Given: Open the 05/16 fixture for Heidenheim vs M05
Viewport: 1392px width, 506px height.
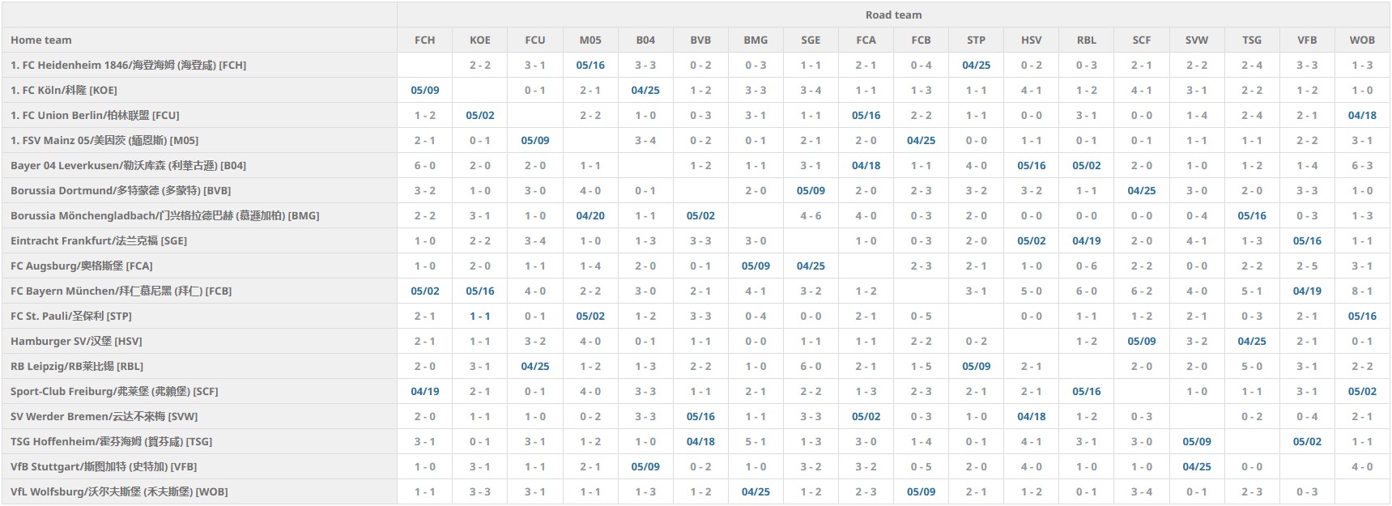Looking at the screenshot, I should tap(590, 65).
